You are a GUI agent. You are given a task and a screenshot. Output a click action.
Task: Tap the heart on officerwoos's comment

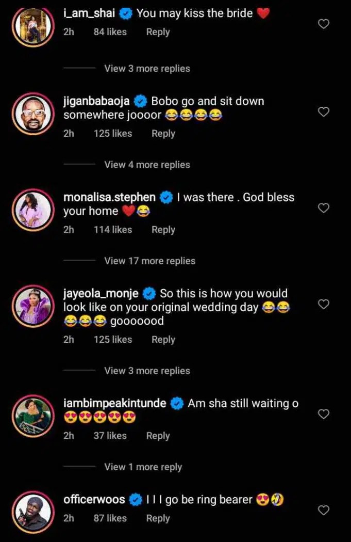(x=323, y=511)
